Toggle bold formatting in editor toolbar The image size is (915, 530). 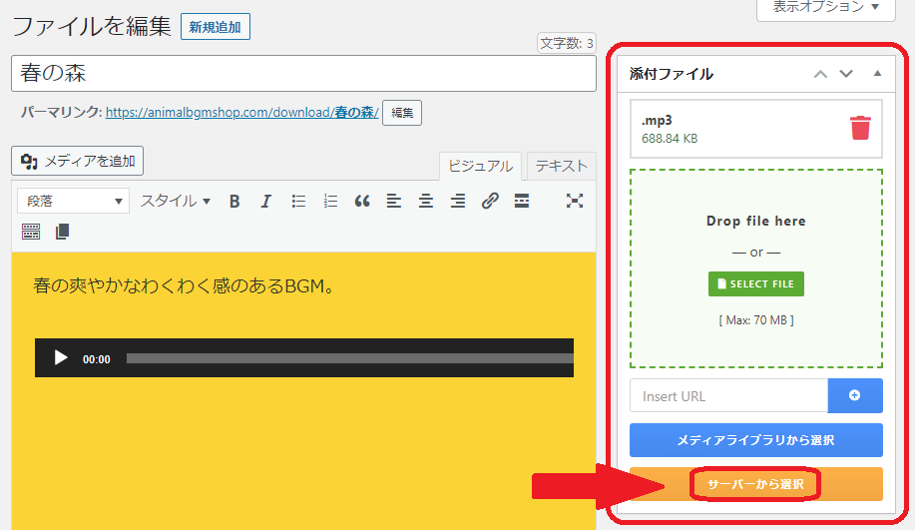point(234,201)
